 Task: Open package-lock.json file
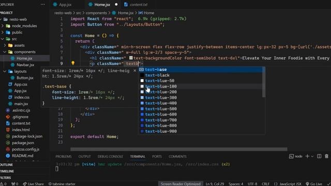coord(27,136)
